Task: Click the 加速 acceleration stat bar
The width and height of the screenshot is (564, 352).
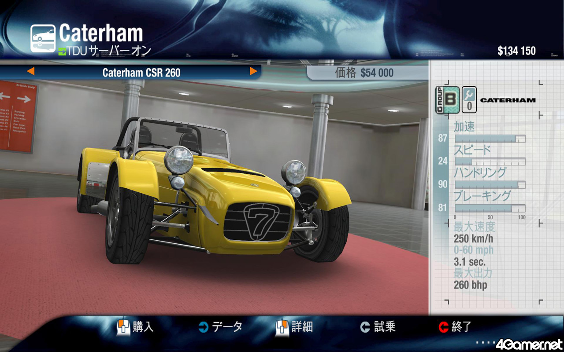Action: [x=490, y=139]
